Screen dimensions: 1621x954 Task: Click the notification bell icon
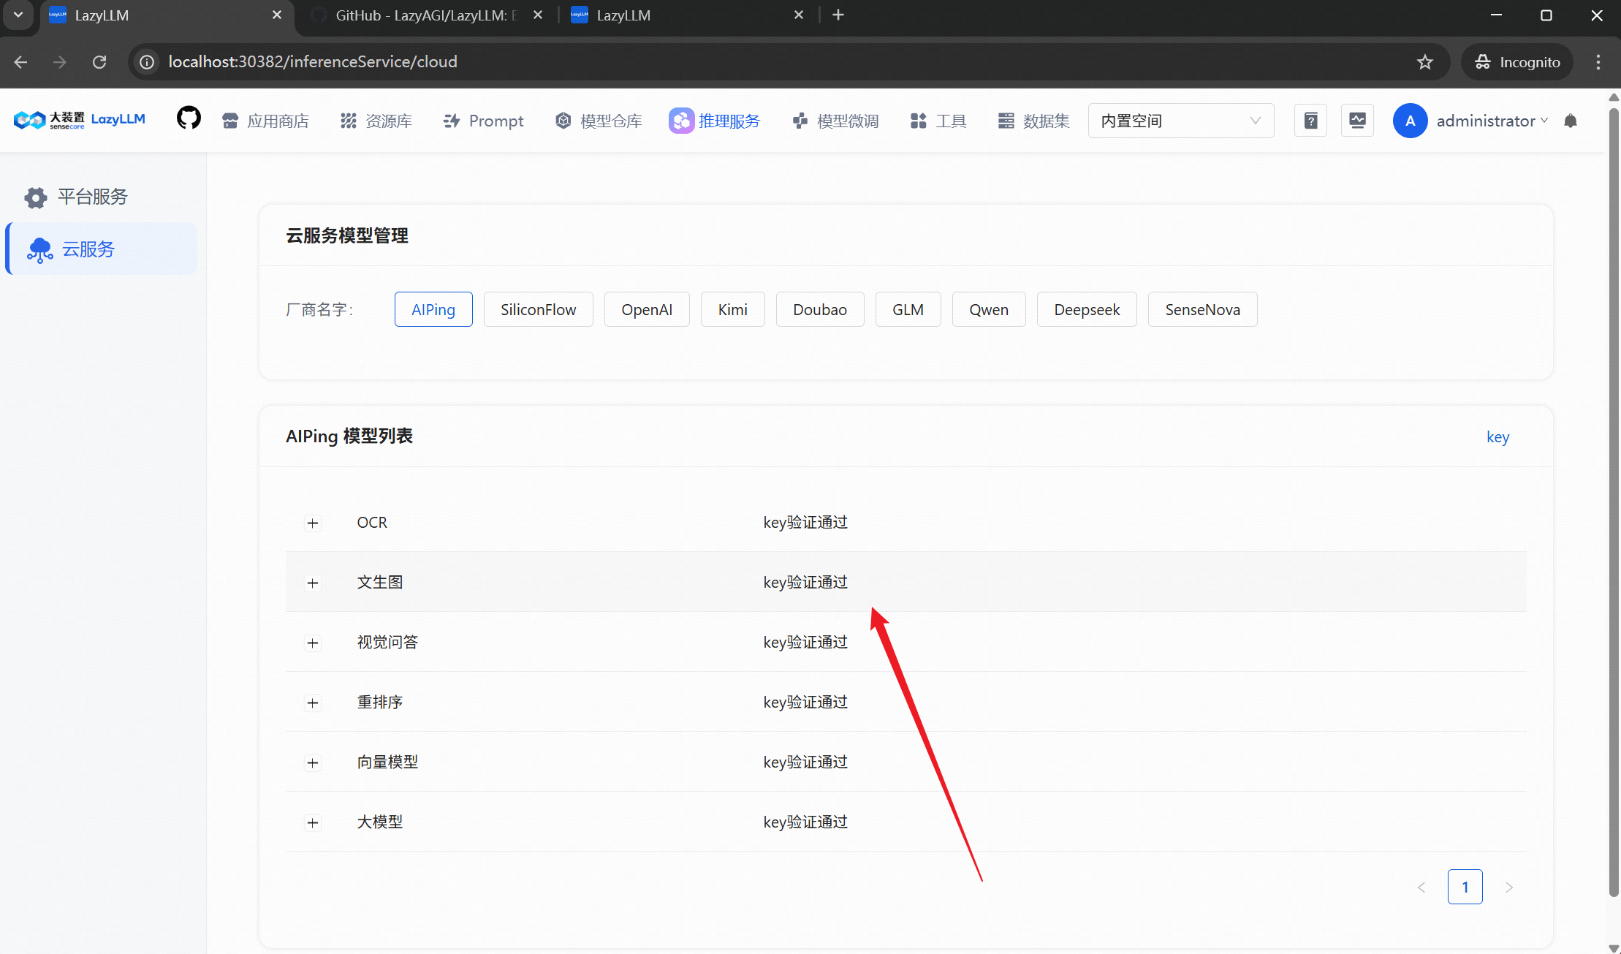[x=1571, y=121]
